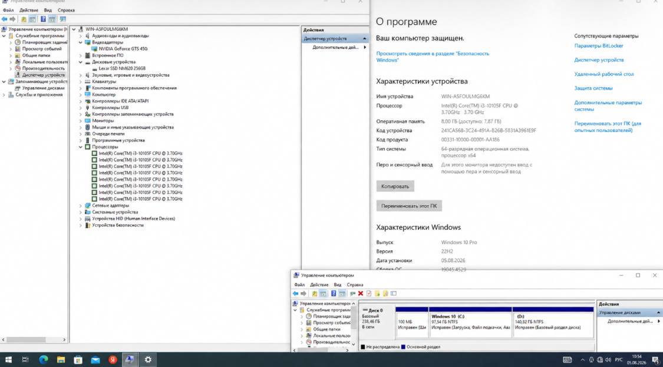This screenshot has width=663, height=367.
Task: Expand Клавиатуры node in device tree
Action: click(80, 82)
